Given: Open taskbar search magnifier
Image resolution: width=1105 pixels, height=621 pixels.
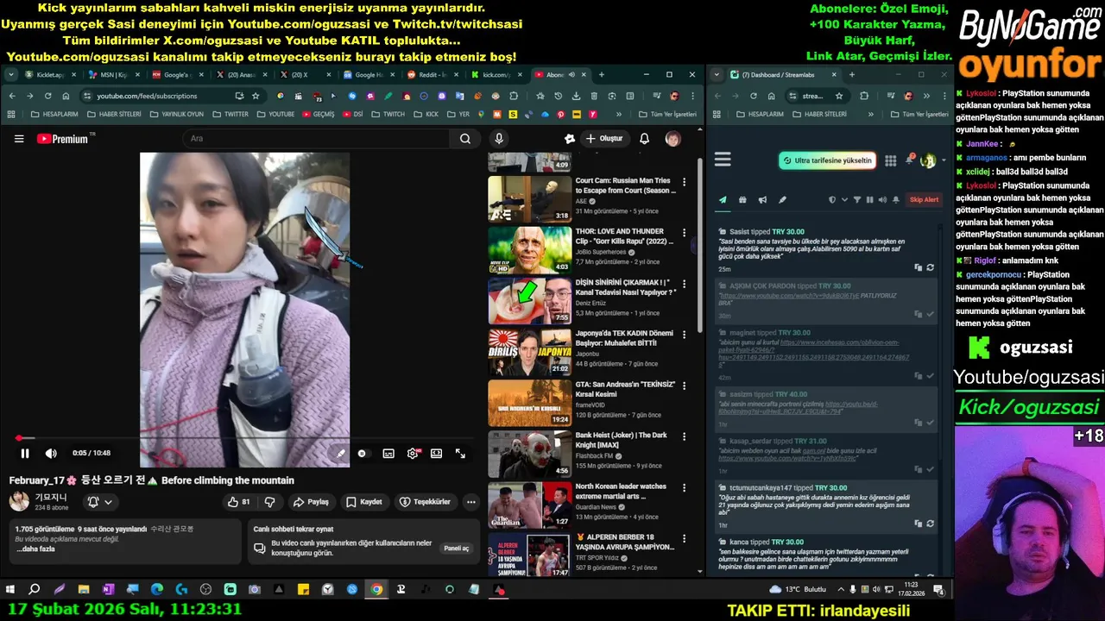Looking at the screenshot, I should [x=35, y=590].
